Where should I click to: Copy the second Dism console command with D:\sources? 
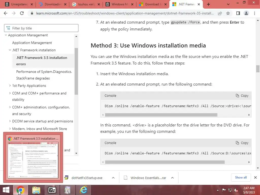pyautogui.click(x=242, y=143)
